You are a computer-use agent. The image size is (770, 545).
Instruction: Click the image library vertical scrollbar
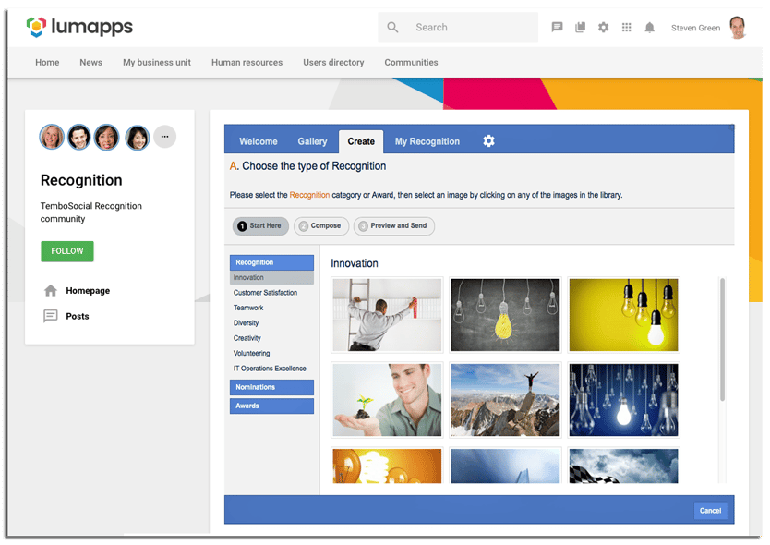pyautogui.click(x=722, y=340)
